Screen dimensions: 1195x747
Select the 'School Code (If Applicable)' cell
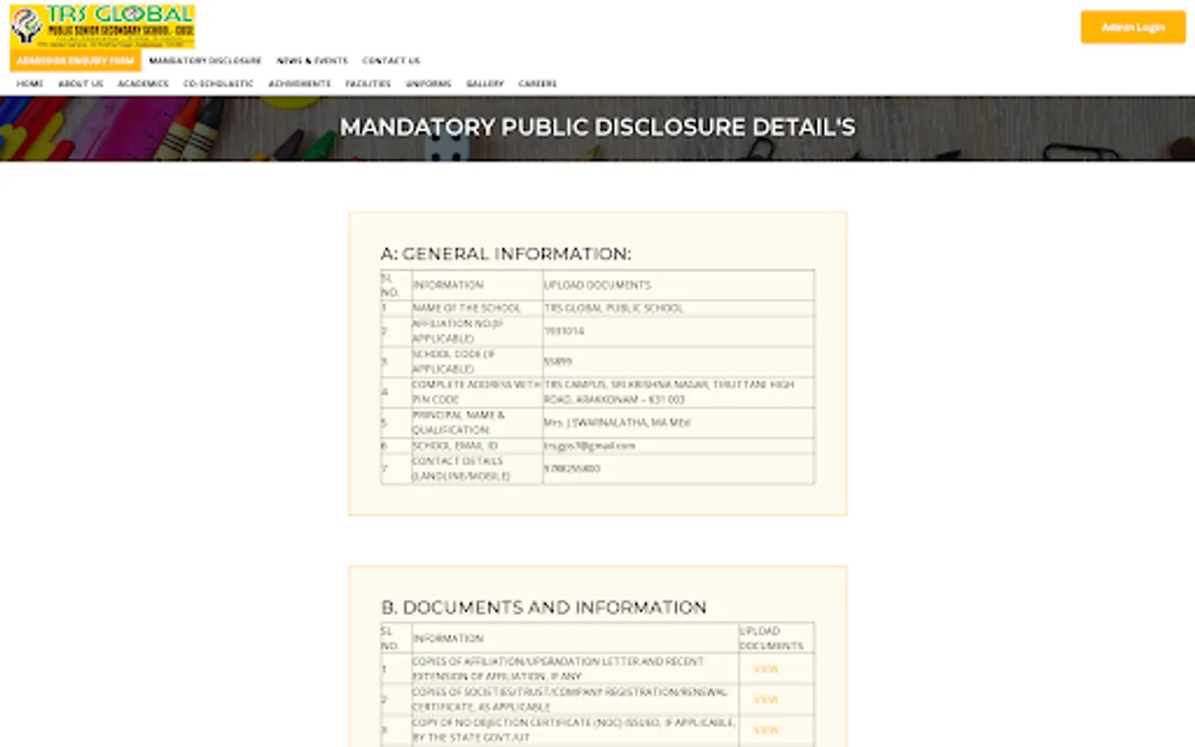coord(477,362)
